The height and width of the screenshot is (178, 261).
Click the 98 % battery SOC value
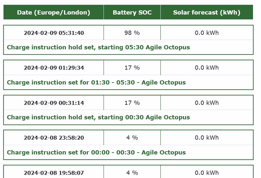(x=132, y=33)
